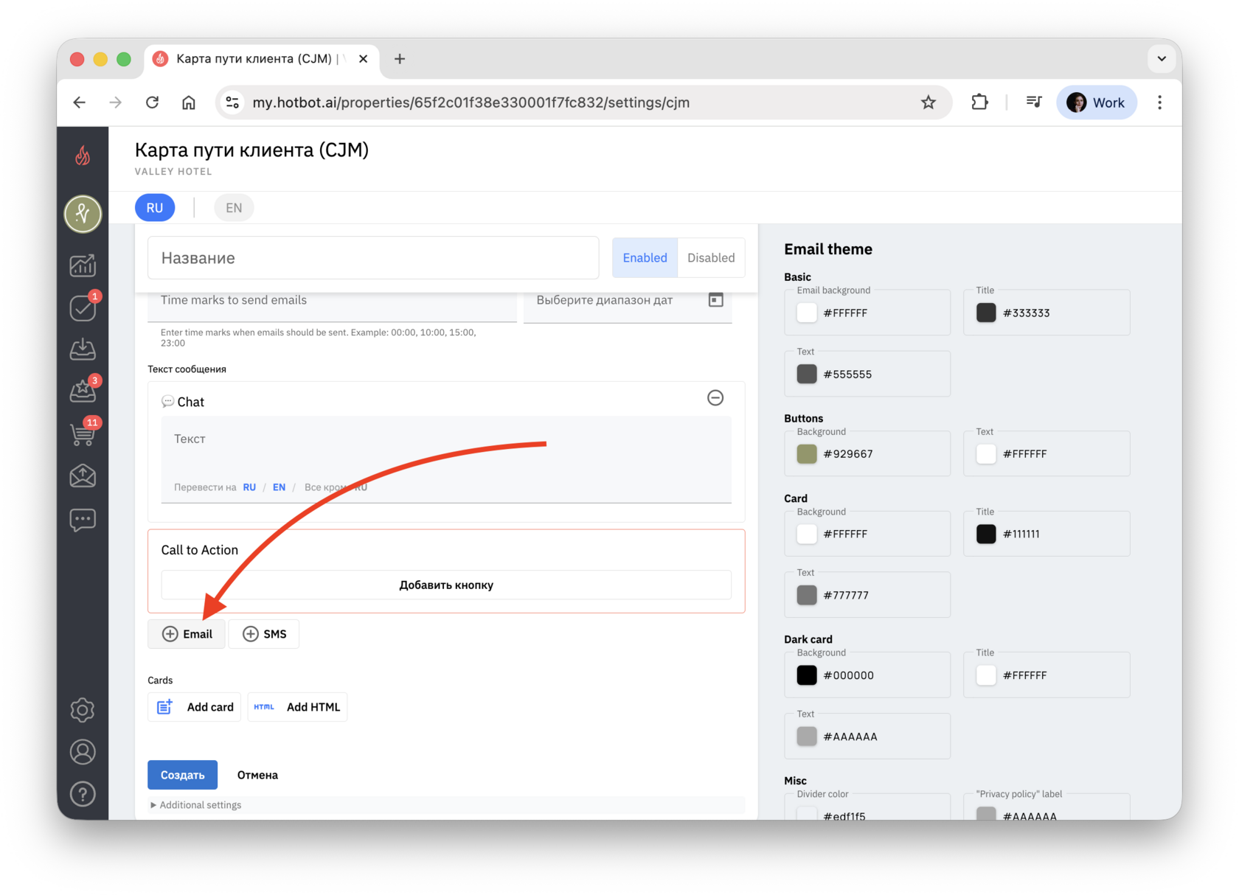
Task: Focus the Название name field
Action: click(373, 258)
